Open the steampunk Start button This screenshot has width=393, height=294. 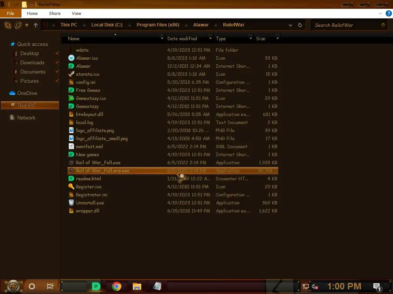(13, 286)
